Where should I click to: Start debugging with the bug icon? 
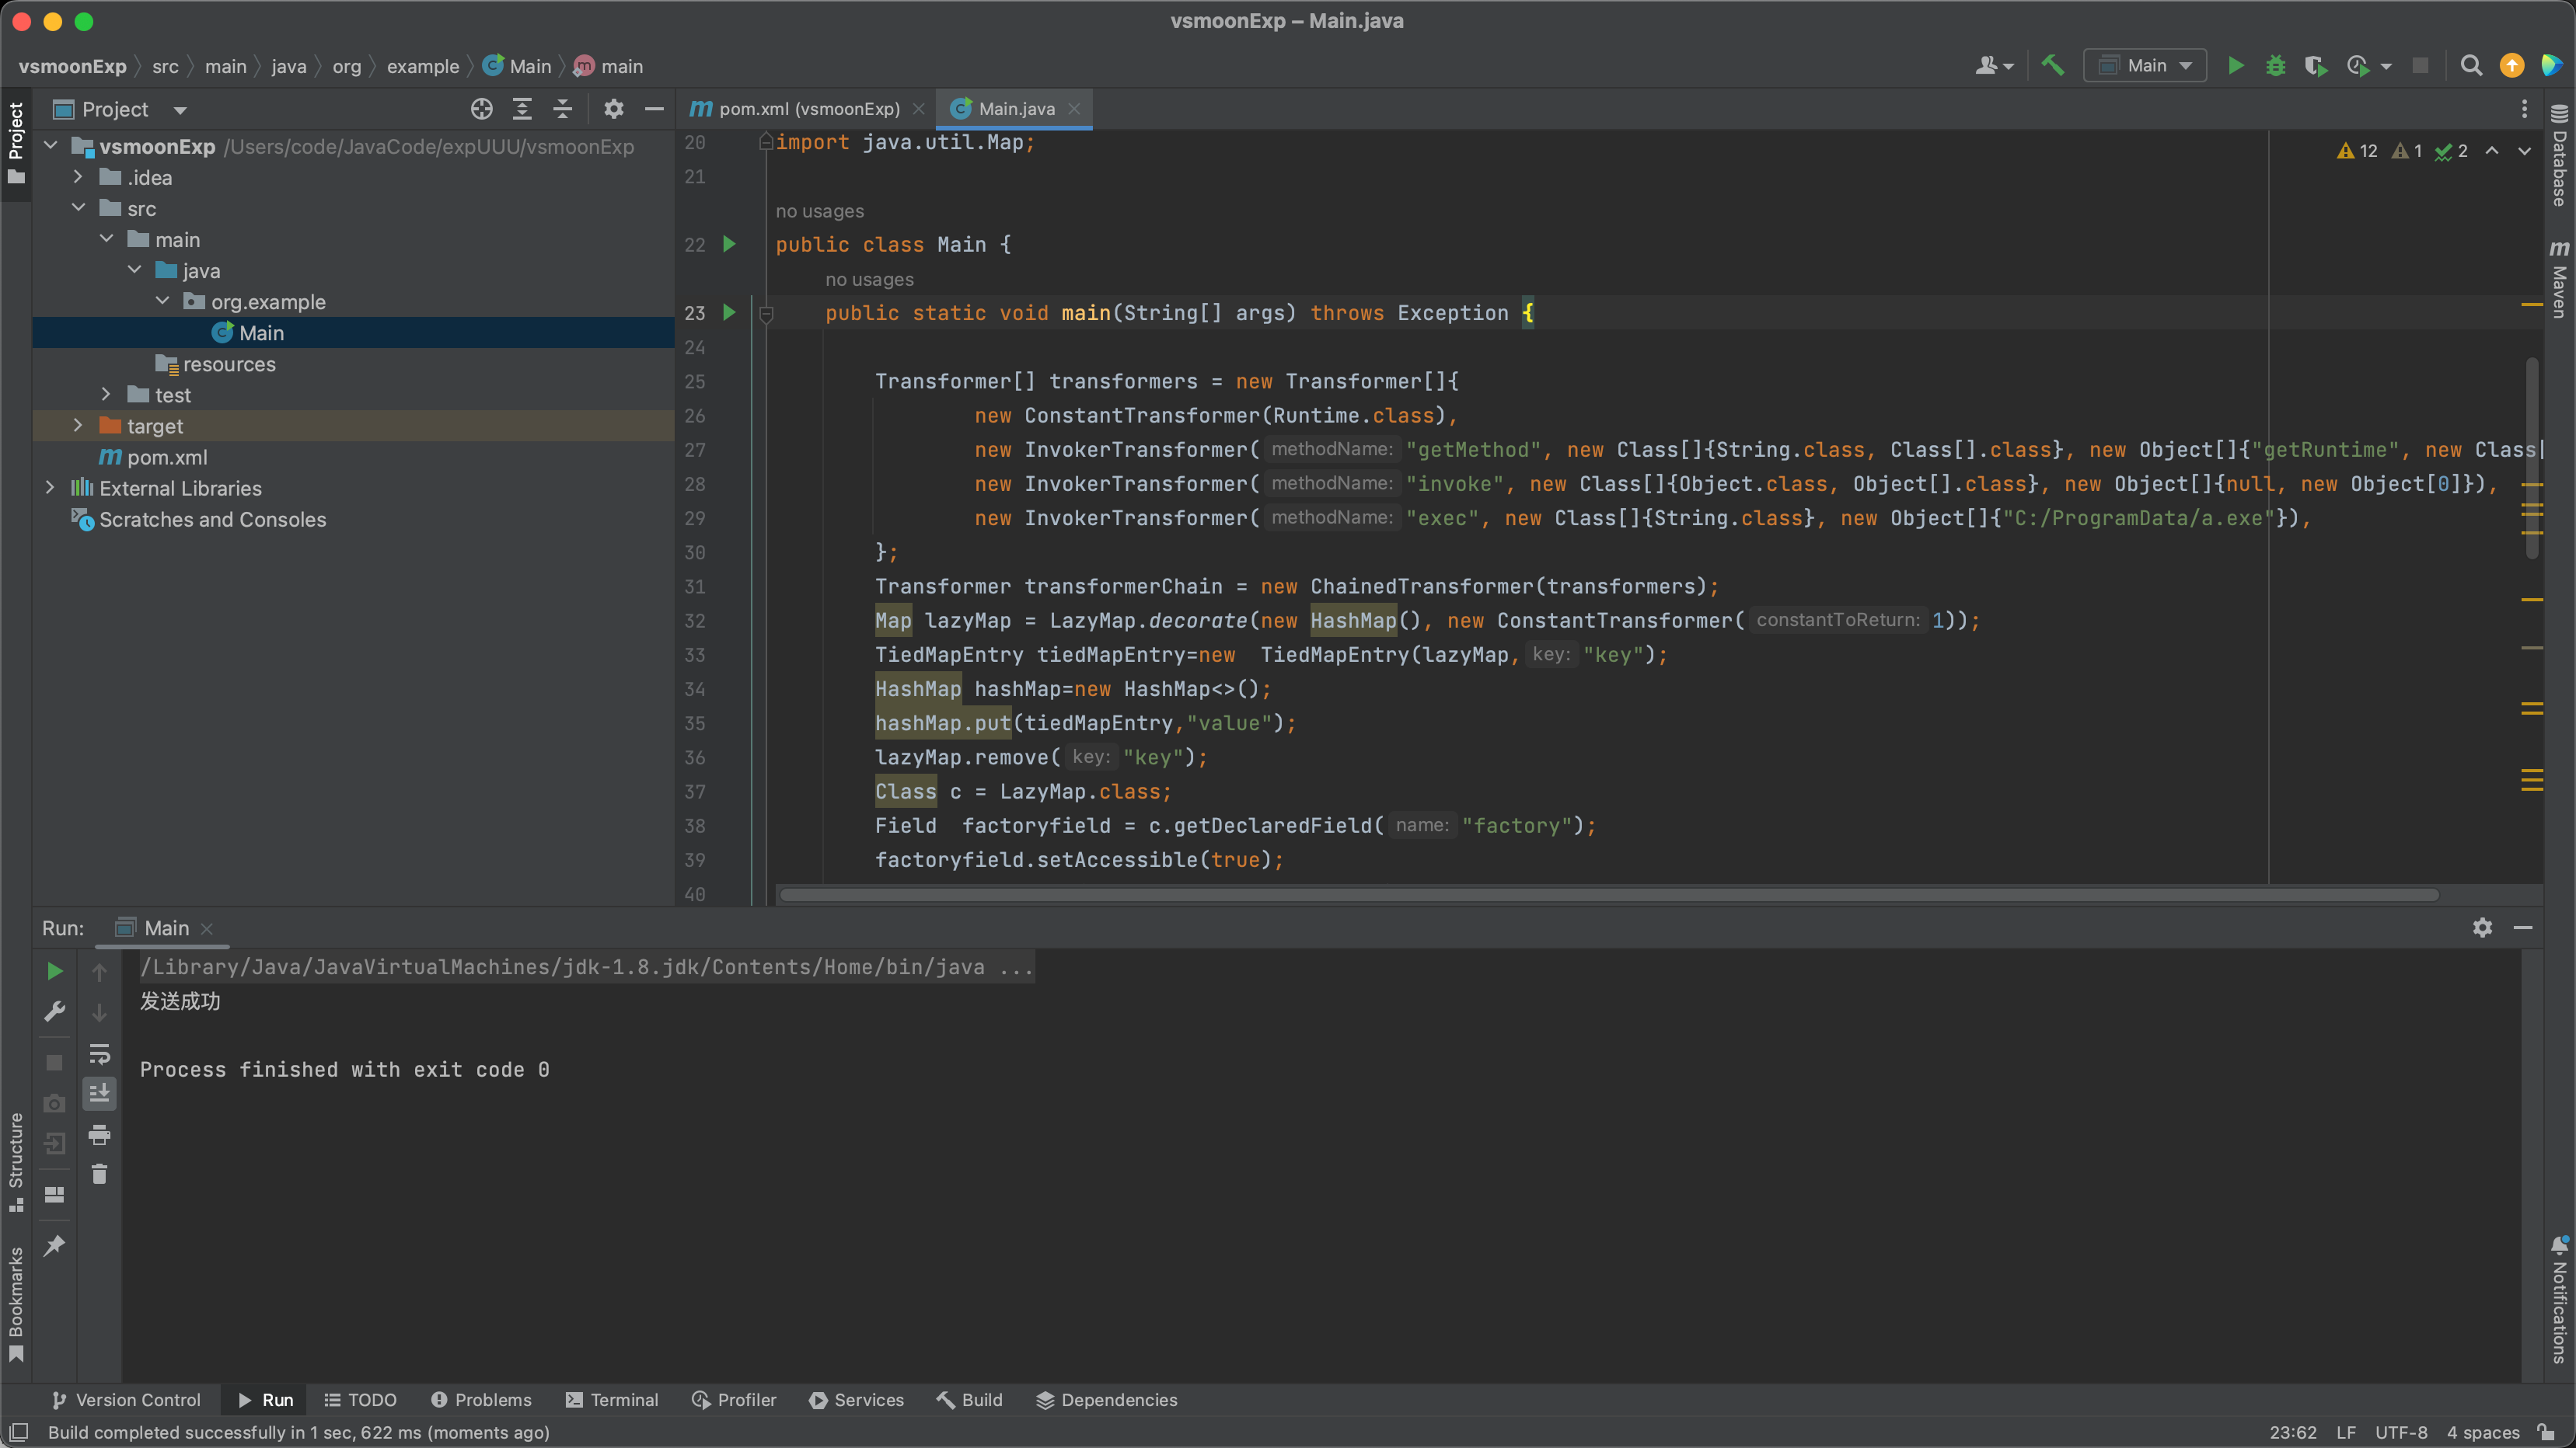[2276, 66]
